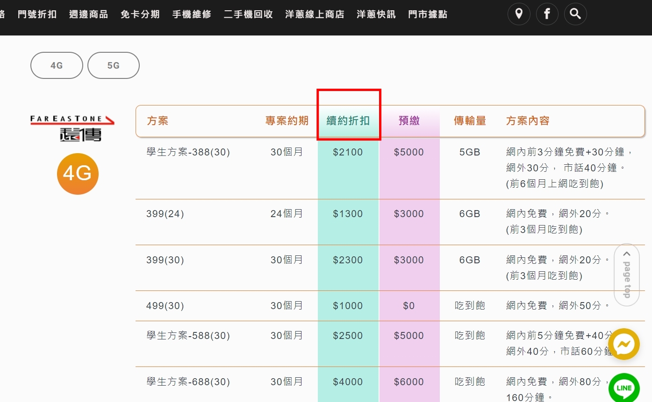
Task: Click 吃到飽 in the 499(30) row
Action: pos(470,306)
